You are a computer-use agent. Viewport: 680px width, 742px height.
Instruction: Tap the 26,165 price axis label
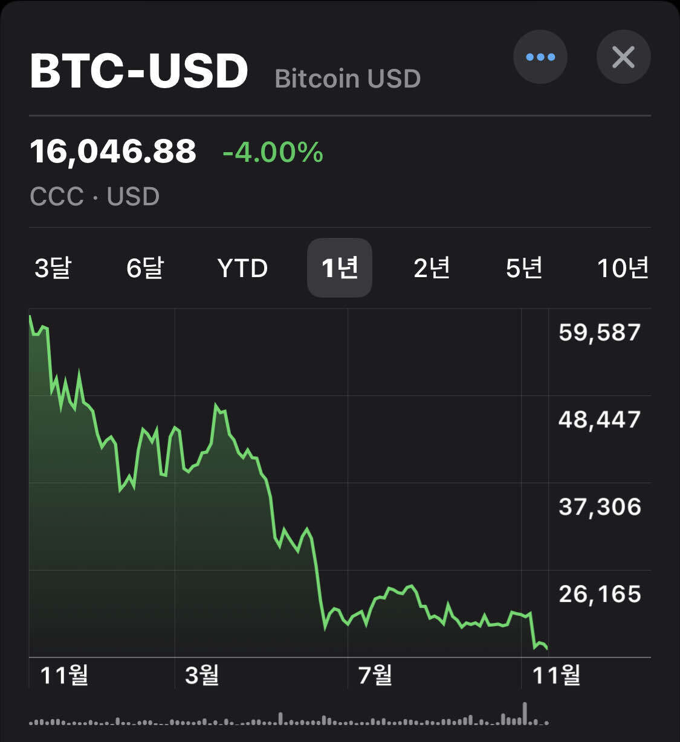599,594
